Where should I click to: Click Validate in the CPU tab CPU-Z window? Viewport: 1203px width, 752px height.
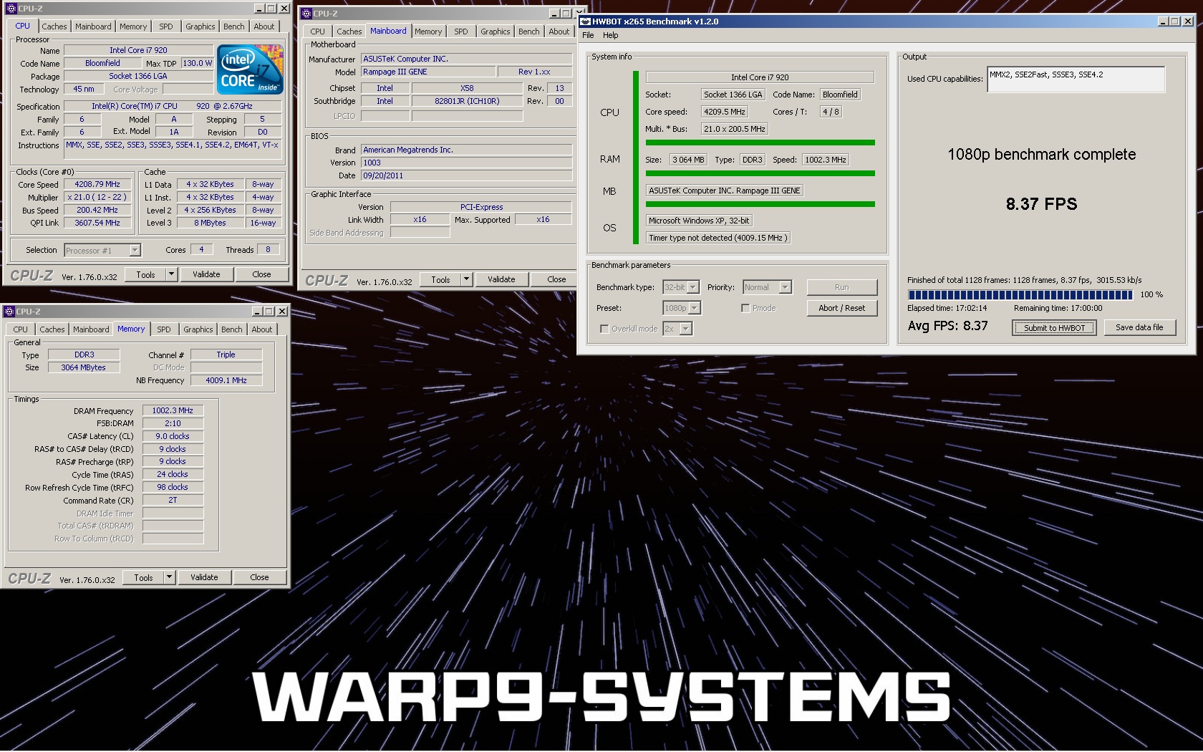point(206,274)
